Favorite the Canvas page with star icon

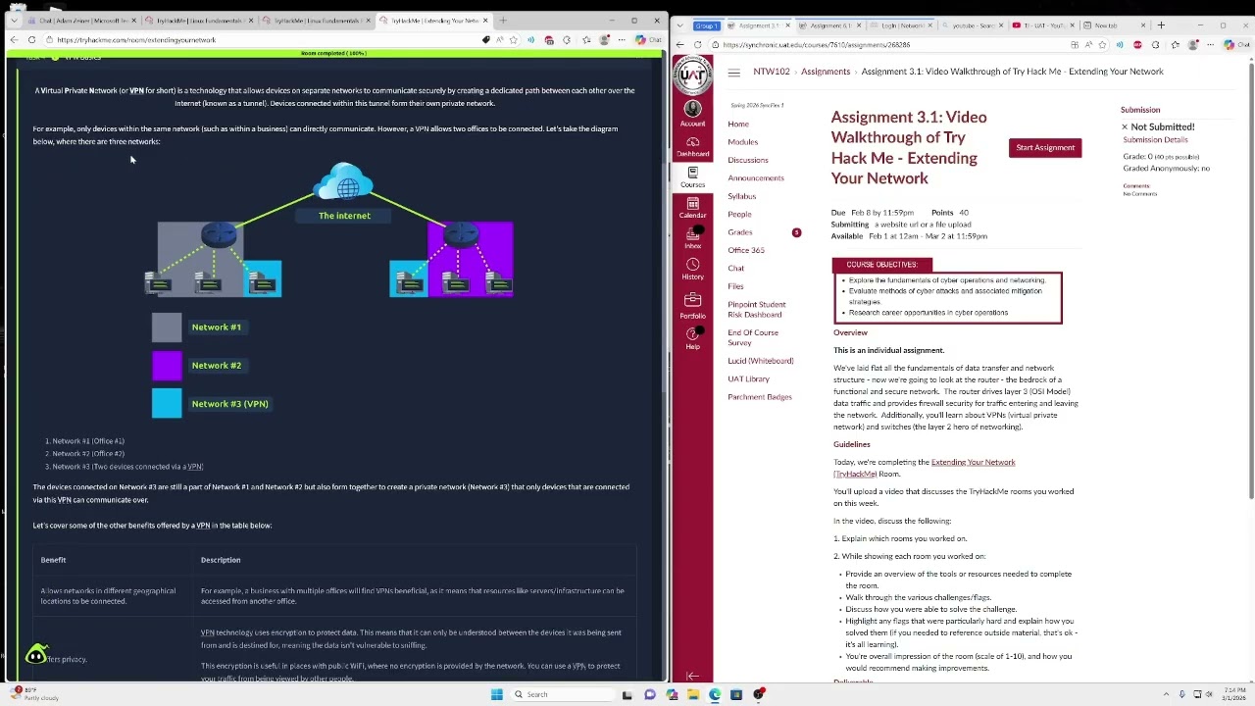(1102, 45)
